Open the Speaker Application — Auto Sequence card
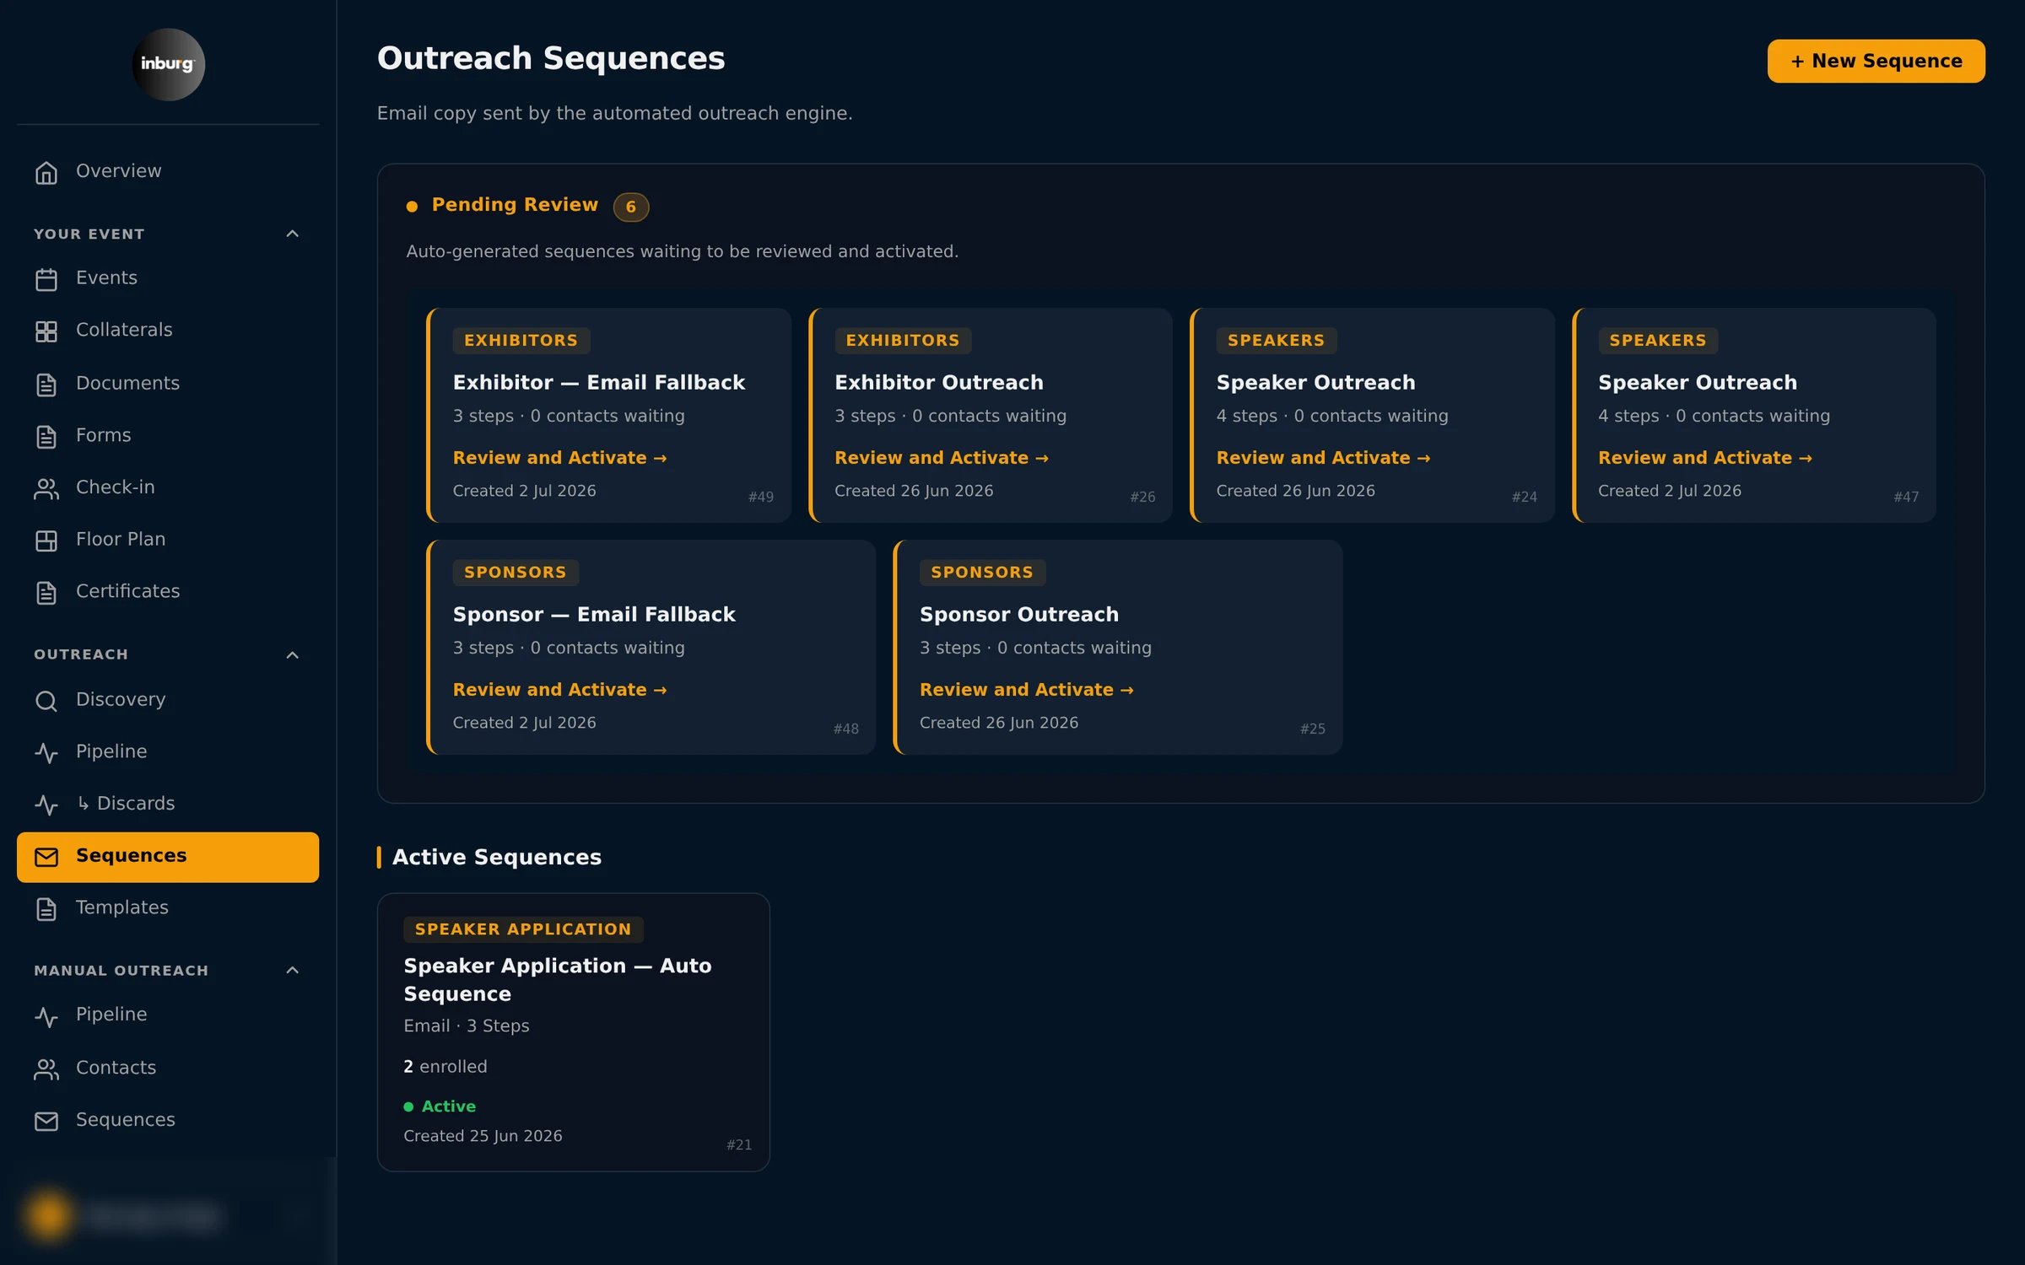This screenshot has width=2025, height=1265. (573, 1031)
